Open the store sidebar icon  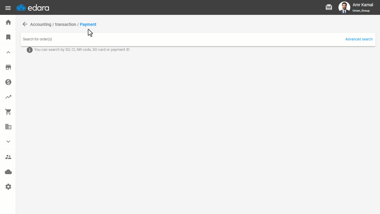click(8, 67)
